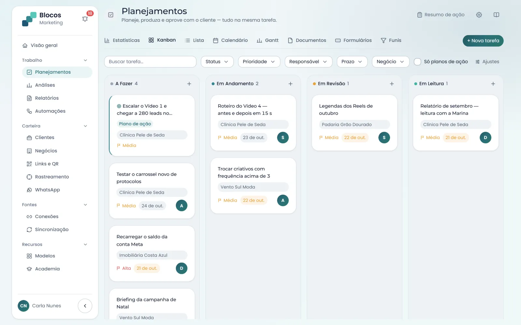Collapse the Fontes sidebar section

[85, 205]
